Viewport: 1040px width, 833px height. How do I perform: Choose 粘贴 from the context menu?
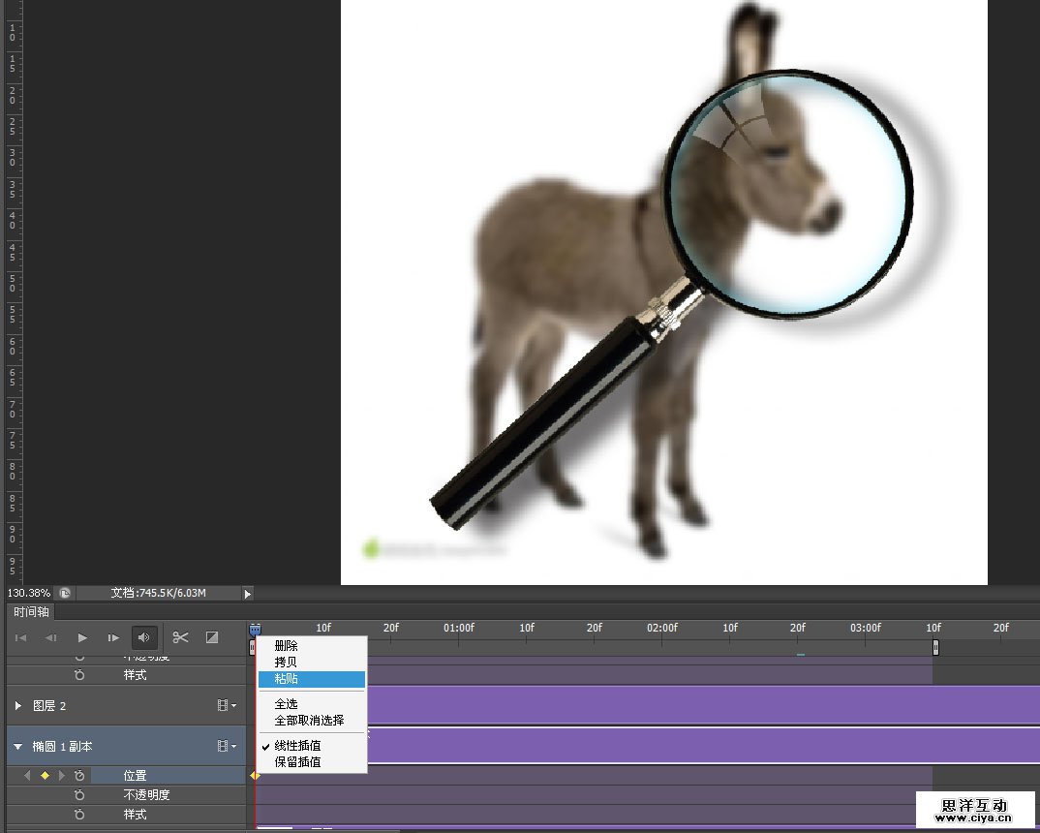(287, 679)
